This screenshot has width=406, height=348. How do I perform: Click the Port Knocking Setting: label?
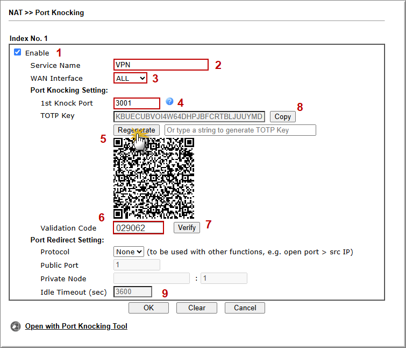click(69, 91)
